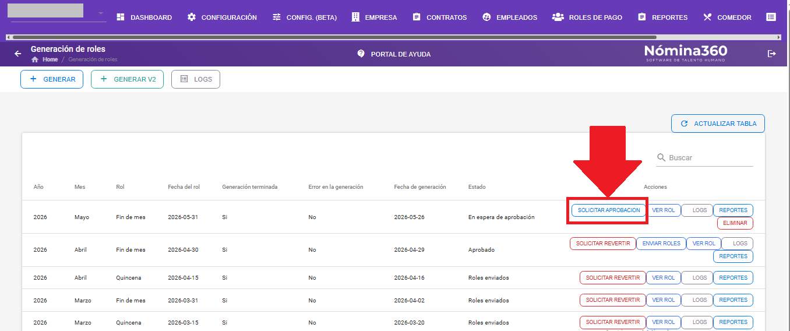Click the Fecha del rol column header
Screen dimensions: 790x331
pyautogui.click(x=184, y=187)
